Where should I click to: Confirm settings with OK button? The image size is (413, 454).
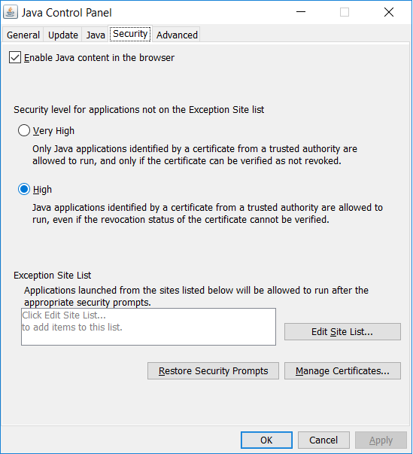tap(266, 440)
